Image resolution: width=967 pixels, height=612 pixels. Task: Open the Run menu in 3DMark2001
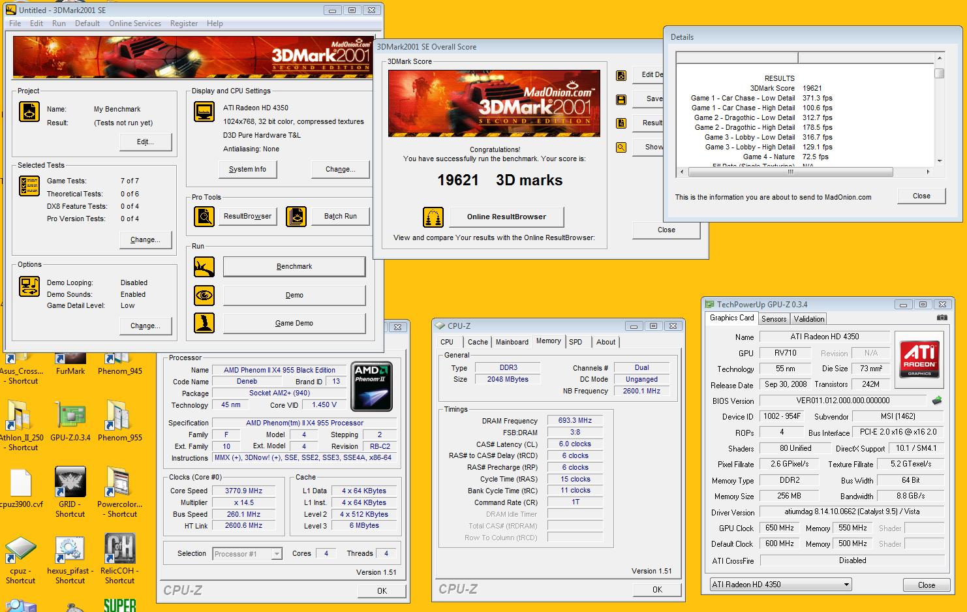pos(59,23)
